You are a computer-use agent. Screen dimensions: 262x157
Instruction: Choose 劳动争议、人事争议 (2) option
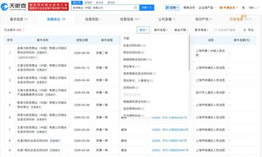pos(138,80)
